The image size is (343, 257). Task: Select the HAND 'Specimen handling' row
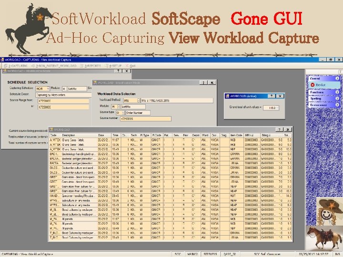tap(171, 196)
